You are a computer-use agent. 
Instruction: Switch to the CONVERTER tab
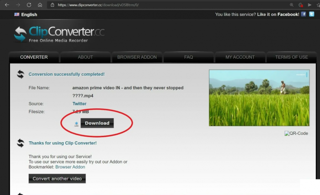coord(34,57)
